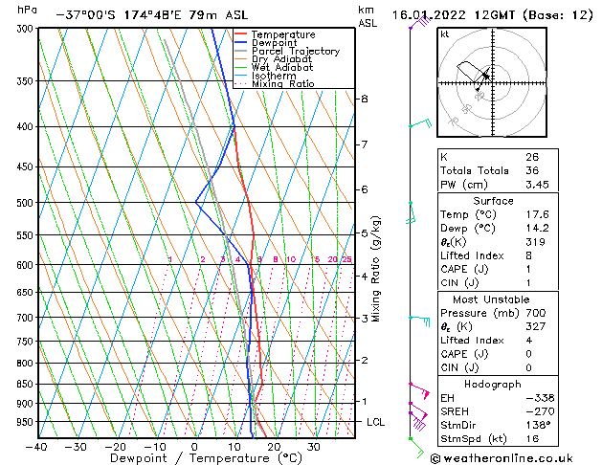This screenshot has width=602, height=465.
Task: Click the gray Parcel Trajectory legend swatch
Action: [241, 51]
